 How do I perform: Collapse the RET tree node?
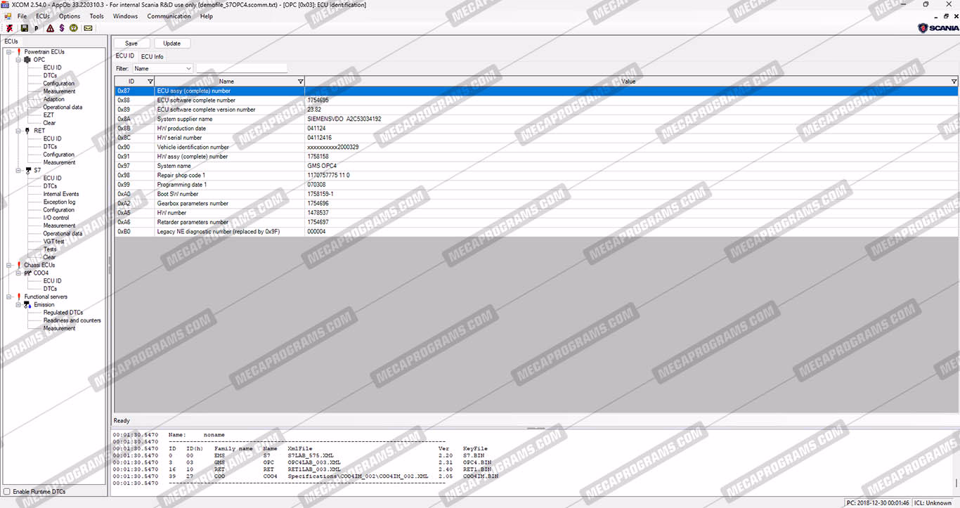click(x=18, y=131)
